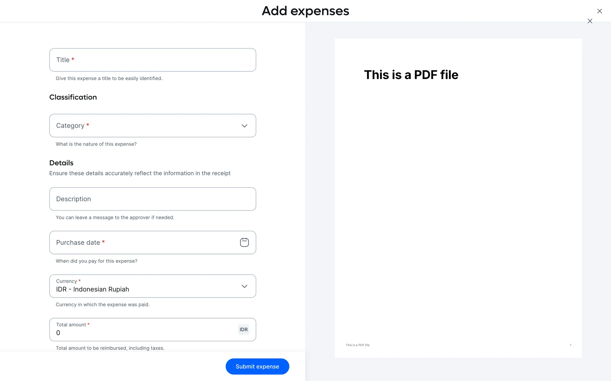This screenshot has width=611, height=381.
Task: Click the Purchase date field
Action: [143, 243]
